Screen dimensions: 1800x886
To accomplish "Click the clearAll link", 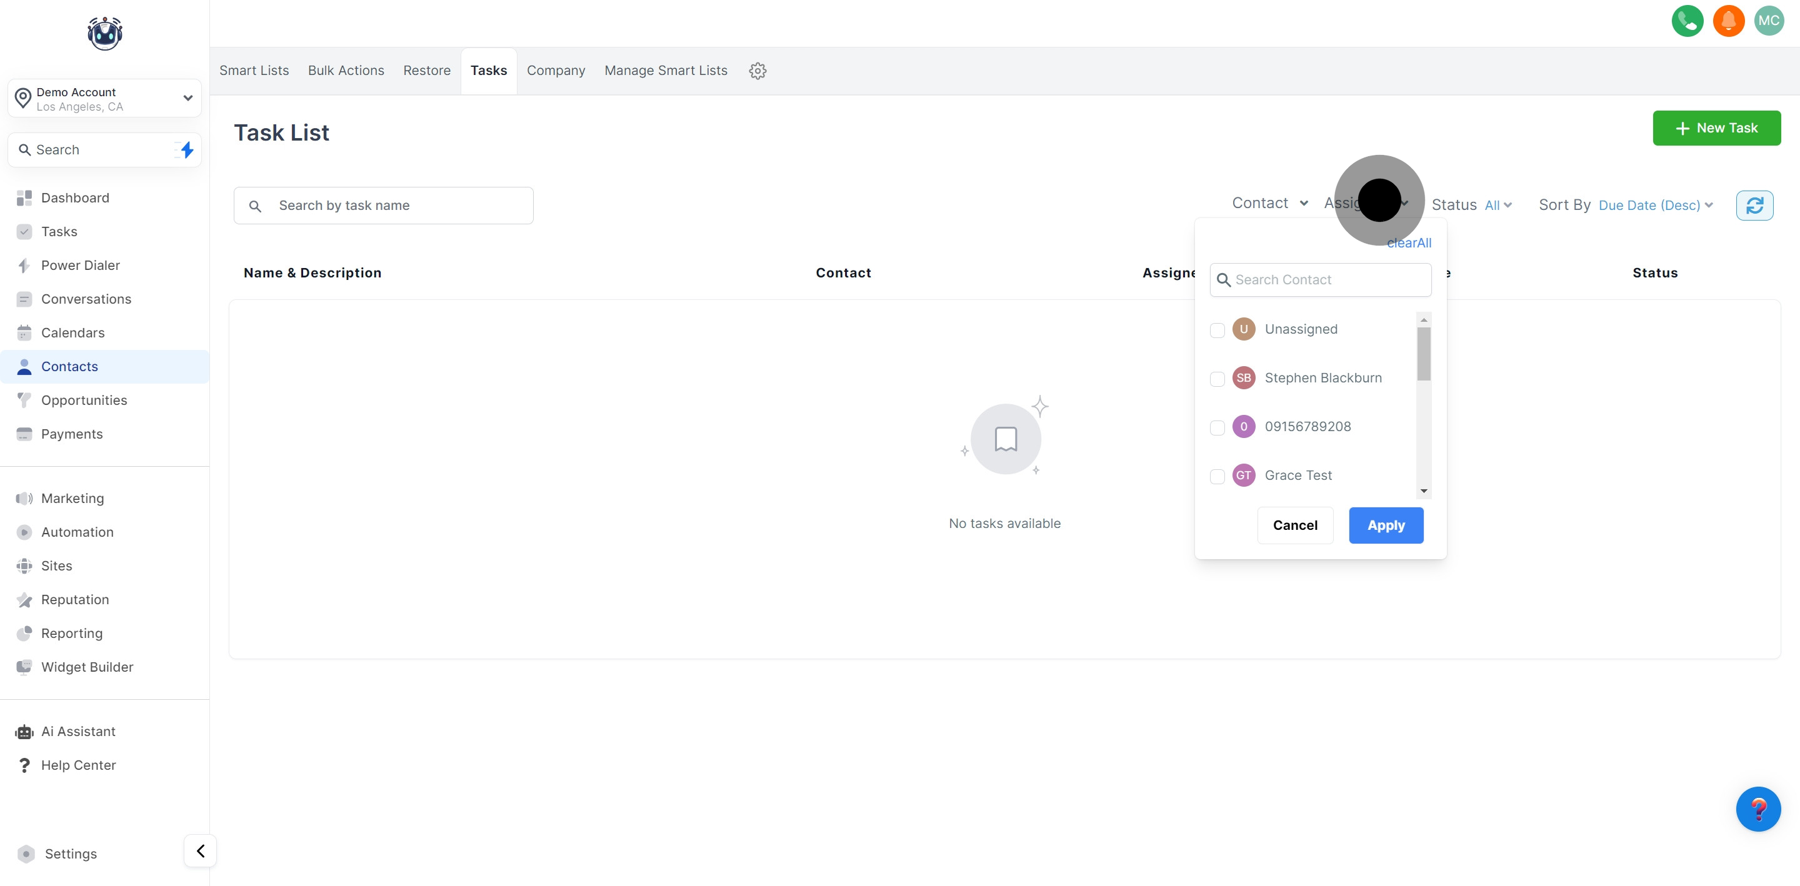I will tap(1409, 243).
